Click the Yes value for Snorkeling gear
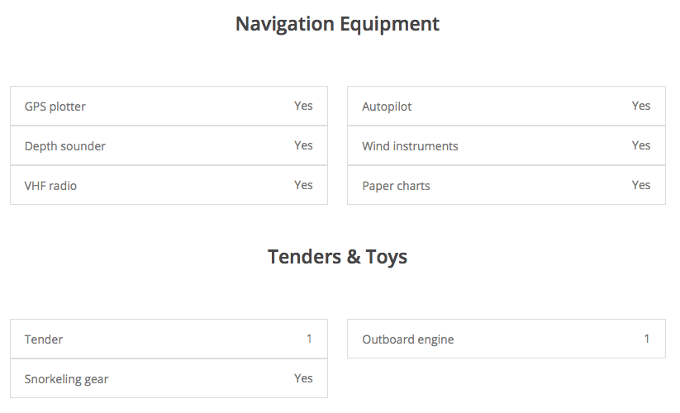Image resolution: width=680 pixels, height=413 pixels. tap(303, 378)
